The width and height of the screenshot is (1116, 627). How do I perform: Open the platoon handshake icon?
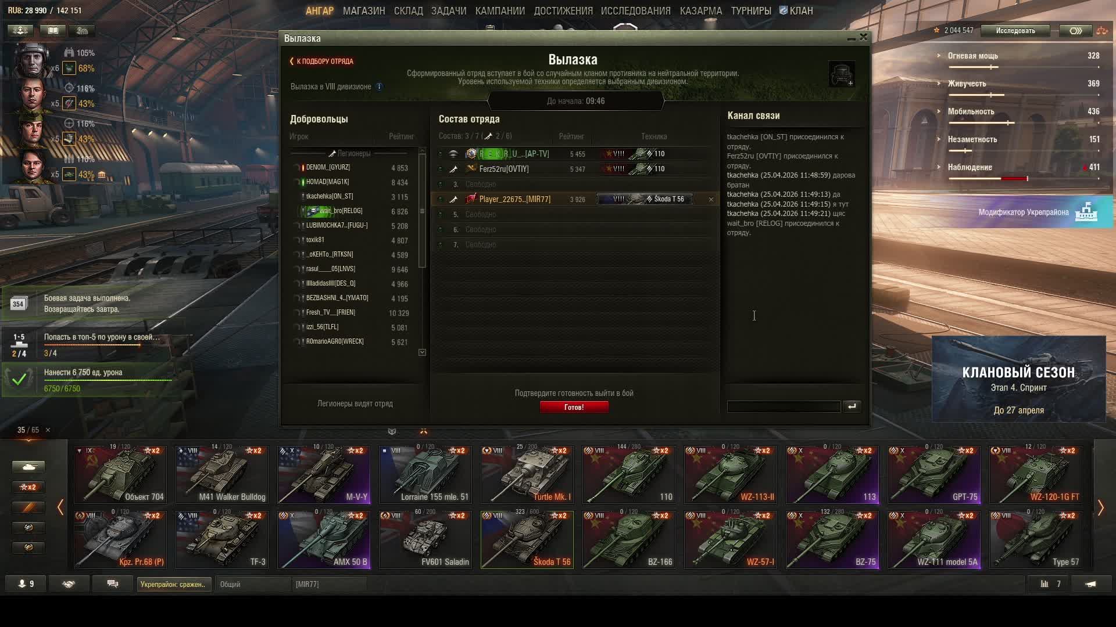click(69, 584)
